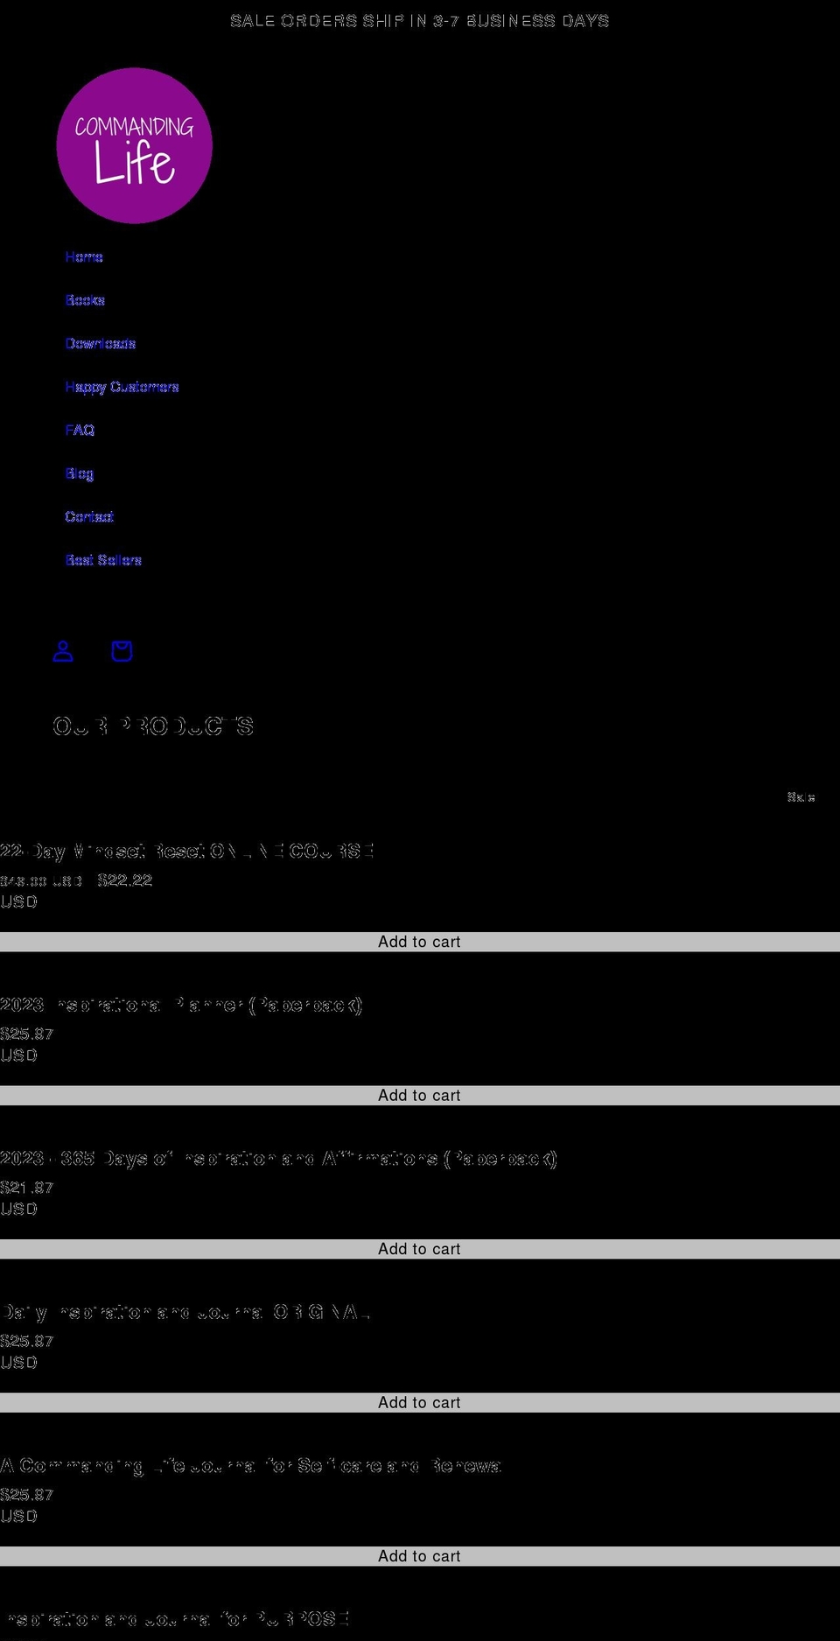Open the Books menu link
The width and height of the screenshot is (840, 1641).
click(x=85, y=300)
